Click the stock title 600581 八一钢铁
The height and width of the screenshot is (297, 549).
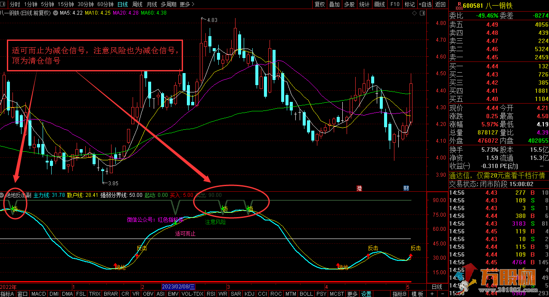(x=488, y=5)
